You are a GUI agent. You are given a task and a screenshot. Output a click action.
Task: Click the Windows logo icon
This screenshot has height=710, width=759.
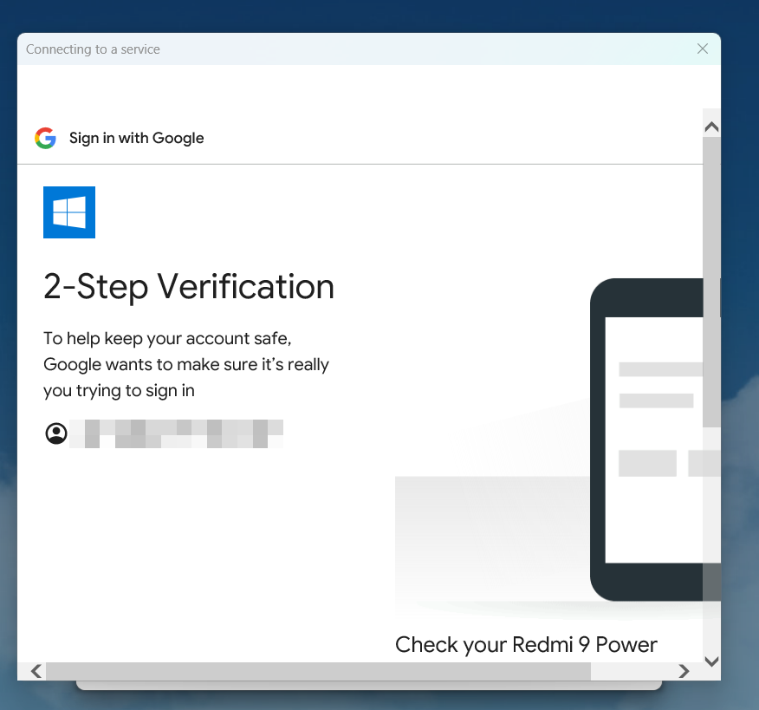tap(68, 212)
